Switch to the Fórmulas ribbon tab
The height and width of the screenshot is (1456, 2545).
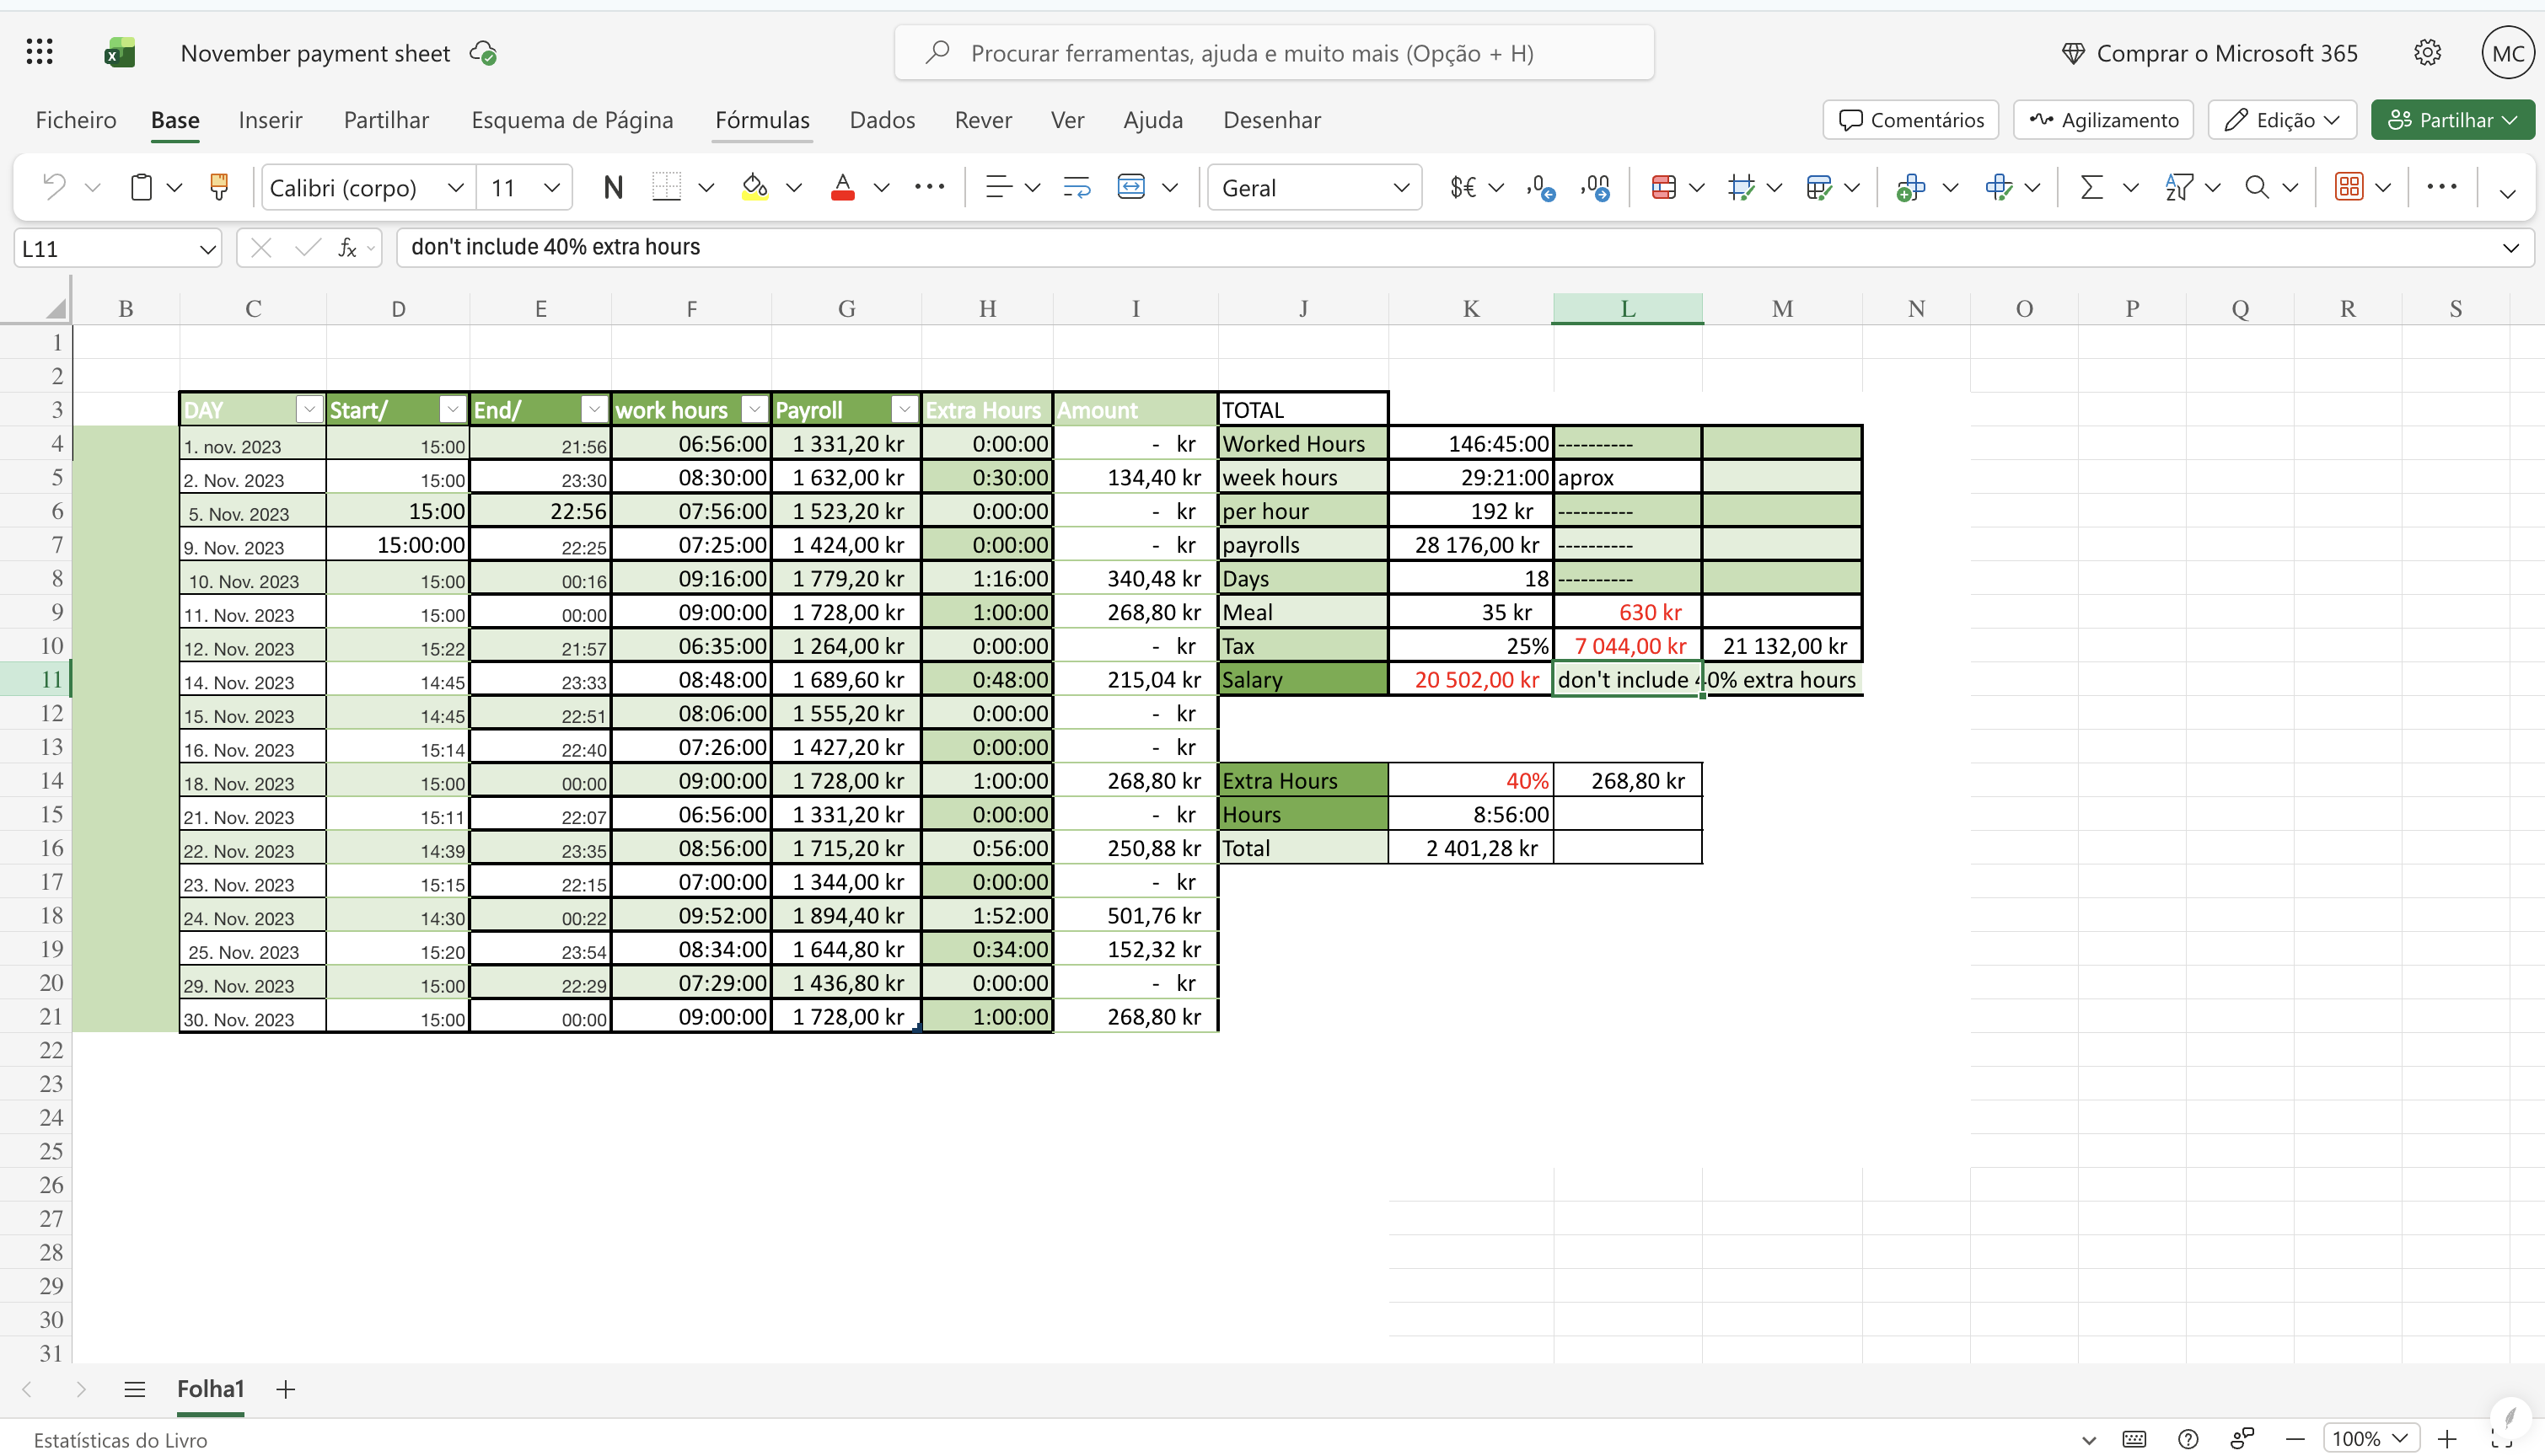[761, 119]
